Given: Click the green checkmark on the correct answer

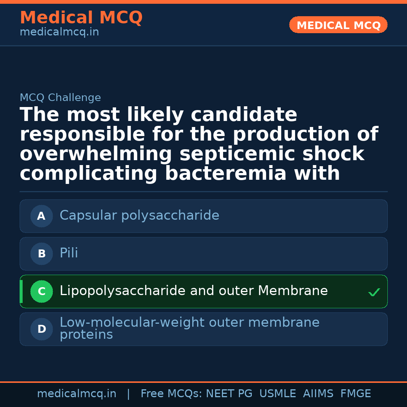Looking at the screenshot, I should coord(374,292).
